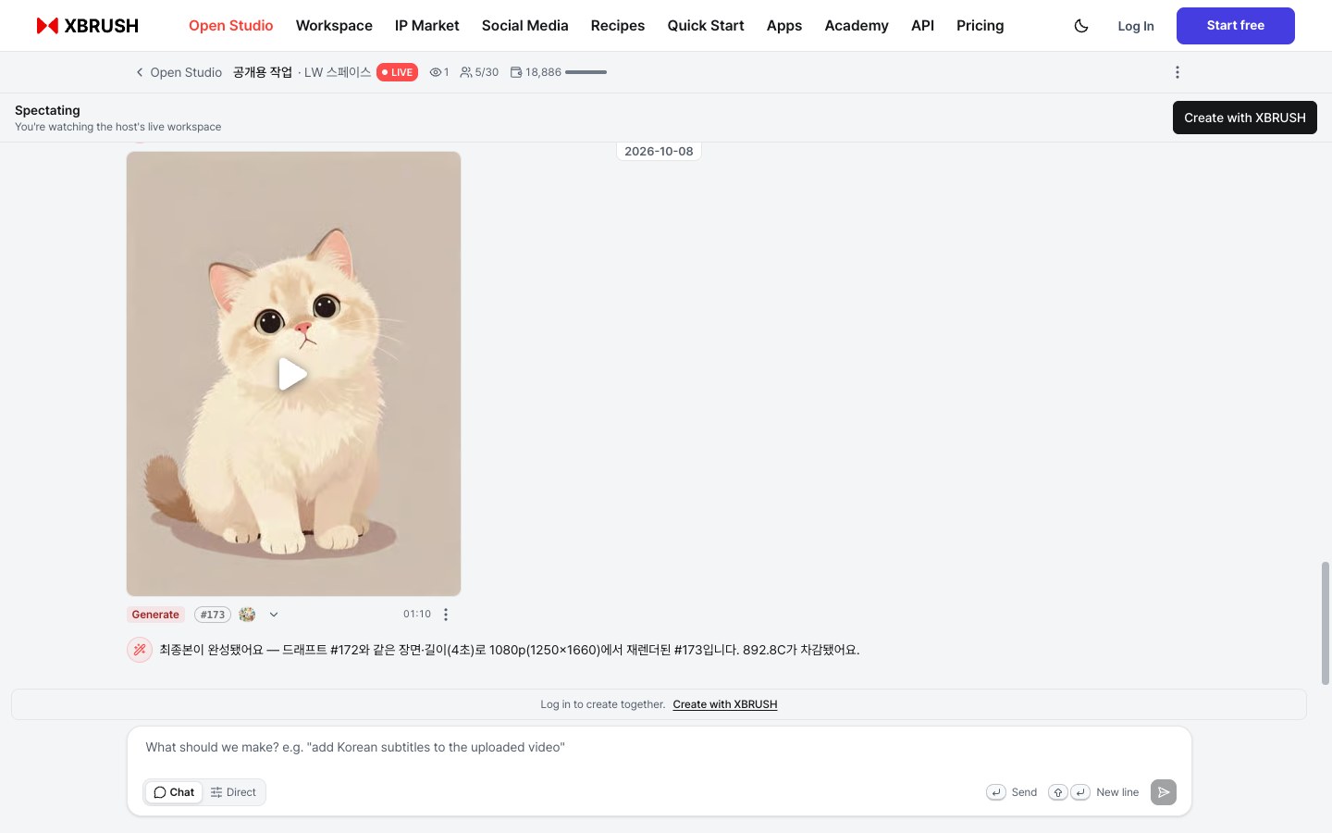Screen dimensions: 1332x833
Task: Click the Start free button
Action: pos(1236,26)
